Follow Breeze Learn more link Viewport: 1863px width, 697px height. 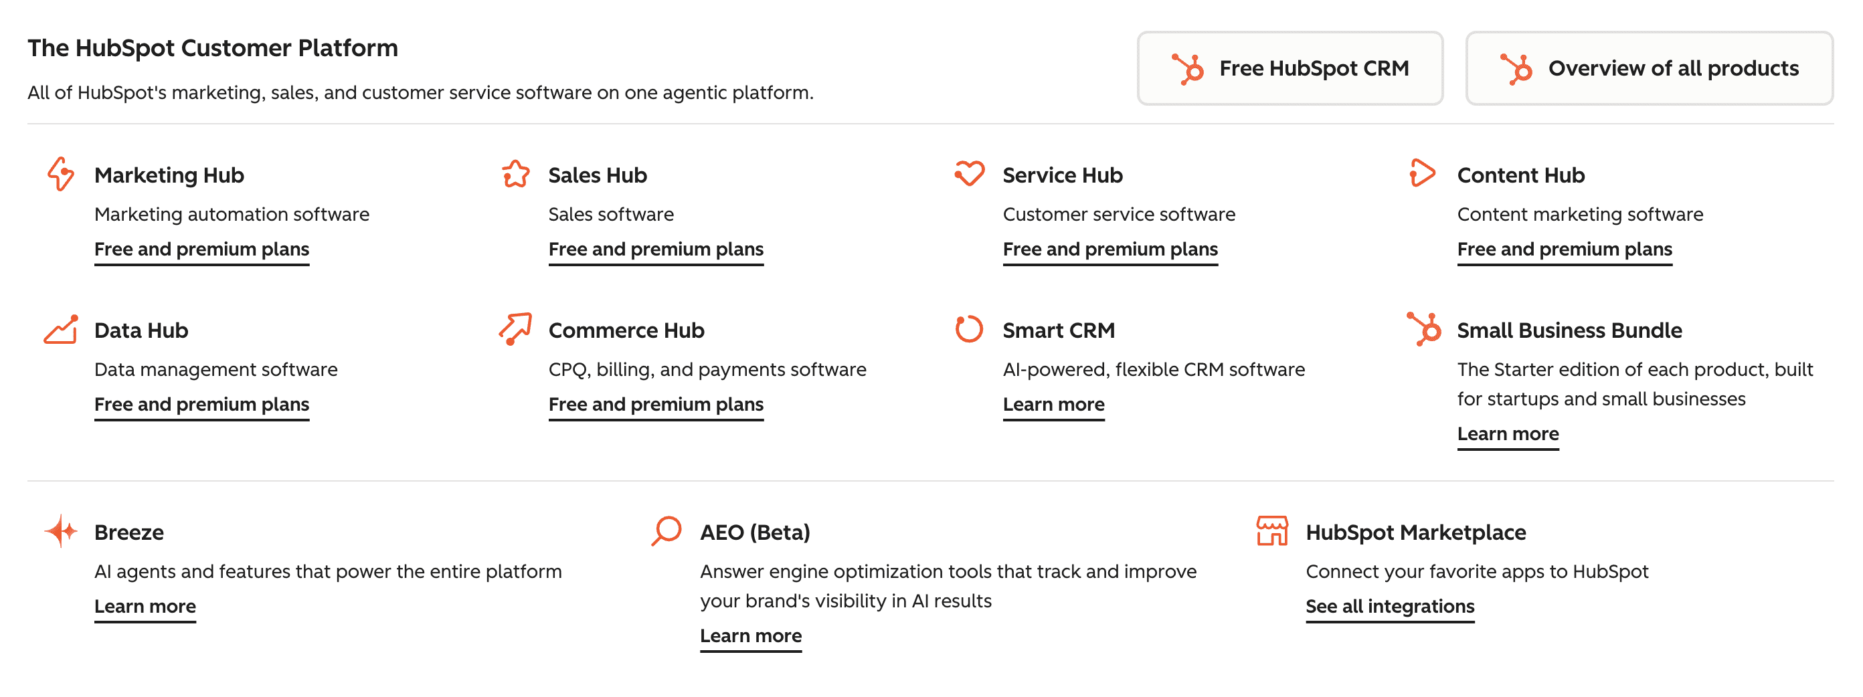(145, 607)
